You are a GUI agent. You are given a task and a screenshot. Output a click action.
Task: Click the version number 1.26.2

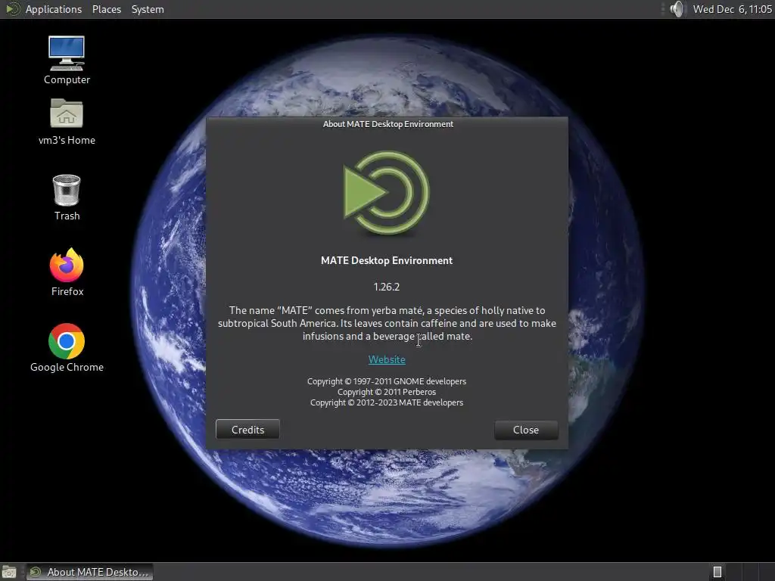(387, 287)
